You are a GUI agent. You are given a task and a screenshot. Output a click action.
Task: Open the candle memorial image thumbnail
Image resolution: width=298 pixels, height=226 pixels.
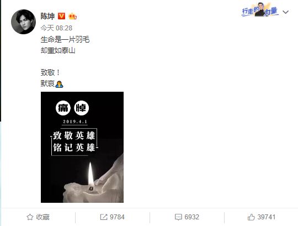[82, 147]
